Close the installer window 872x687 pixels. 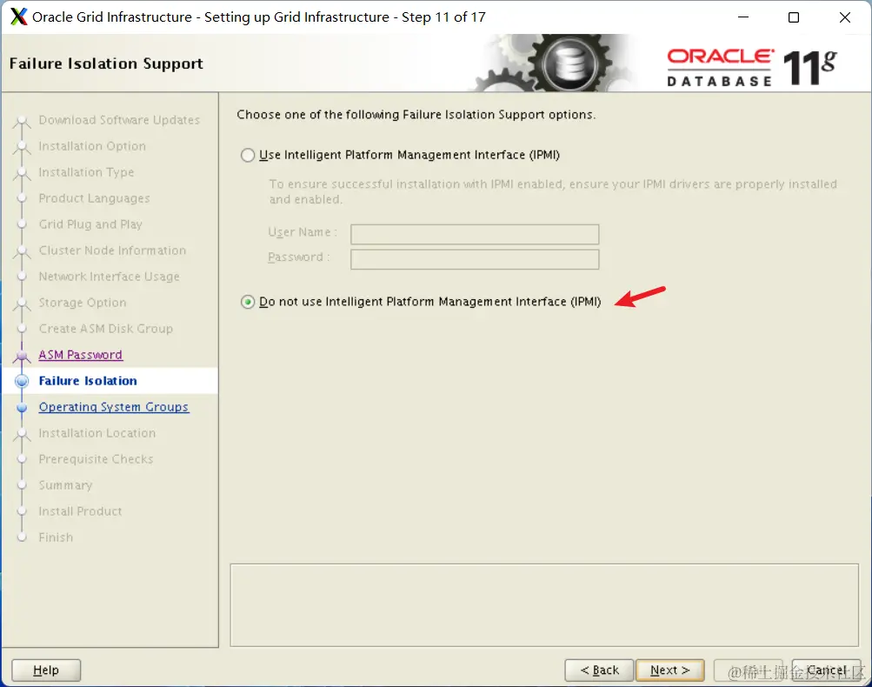coord(845,17)
